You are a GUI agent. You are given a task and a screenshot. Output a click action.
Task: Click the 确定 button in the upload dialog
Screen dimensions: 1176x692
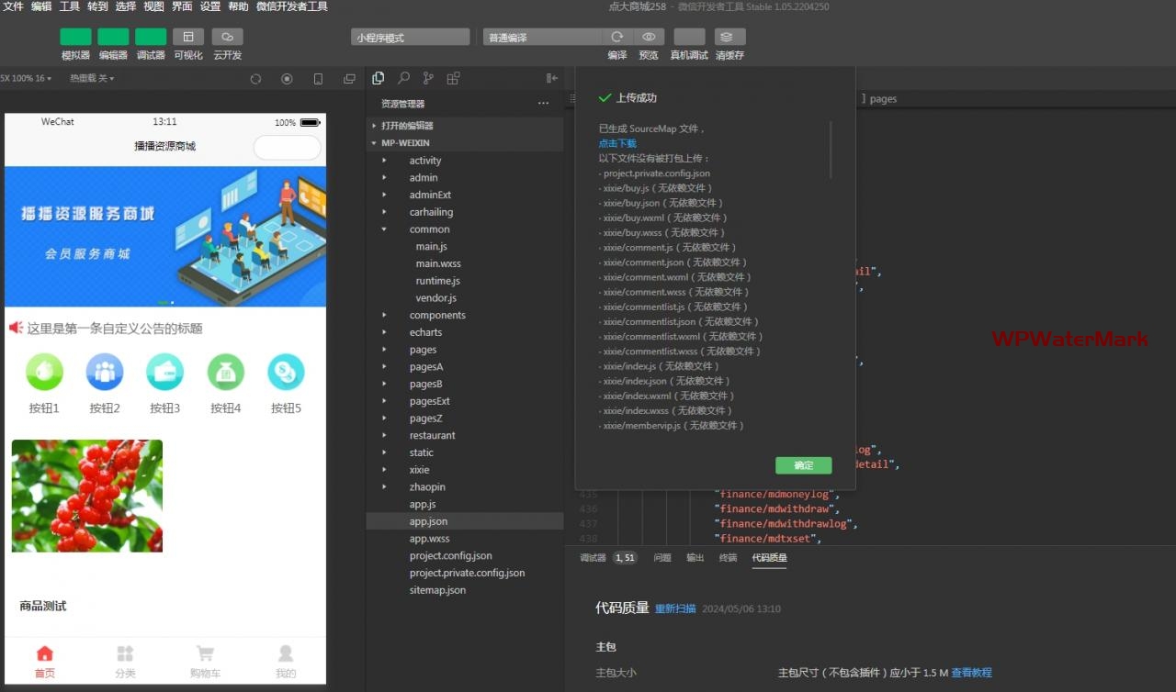803,465
